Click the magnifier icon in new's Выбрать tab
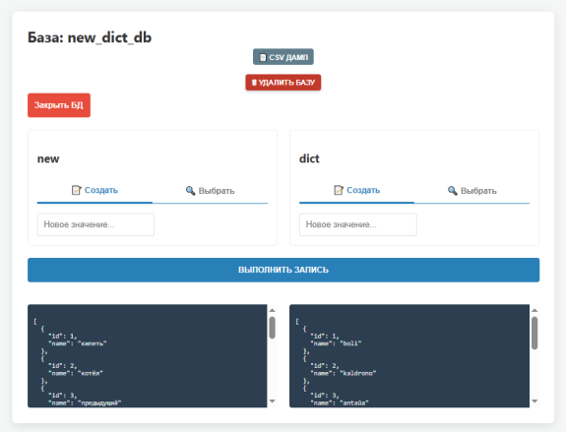This screenshot has height=432, width=566. pos(190,190)
